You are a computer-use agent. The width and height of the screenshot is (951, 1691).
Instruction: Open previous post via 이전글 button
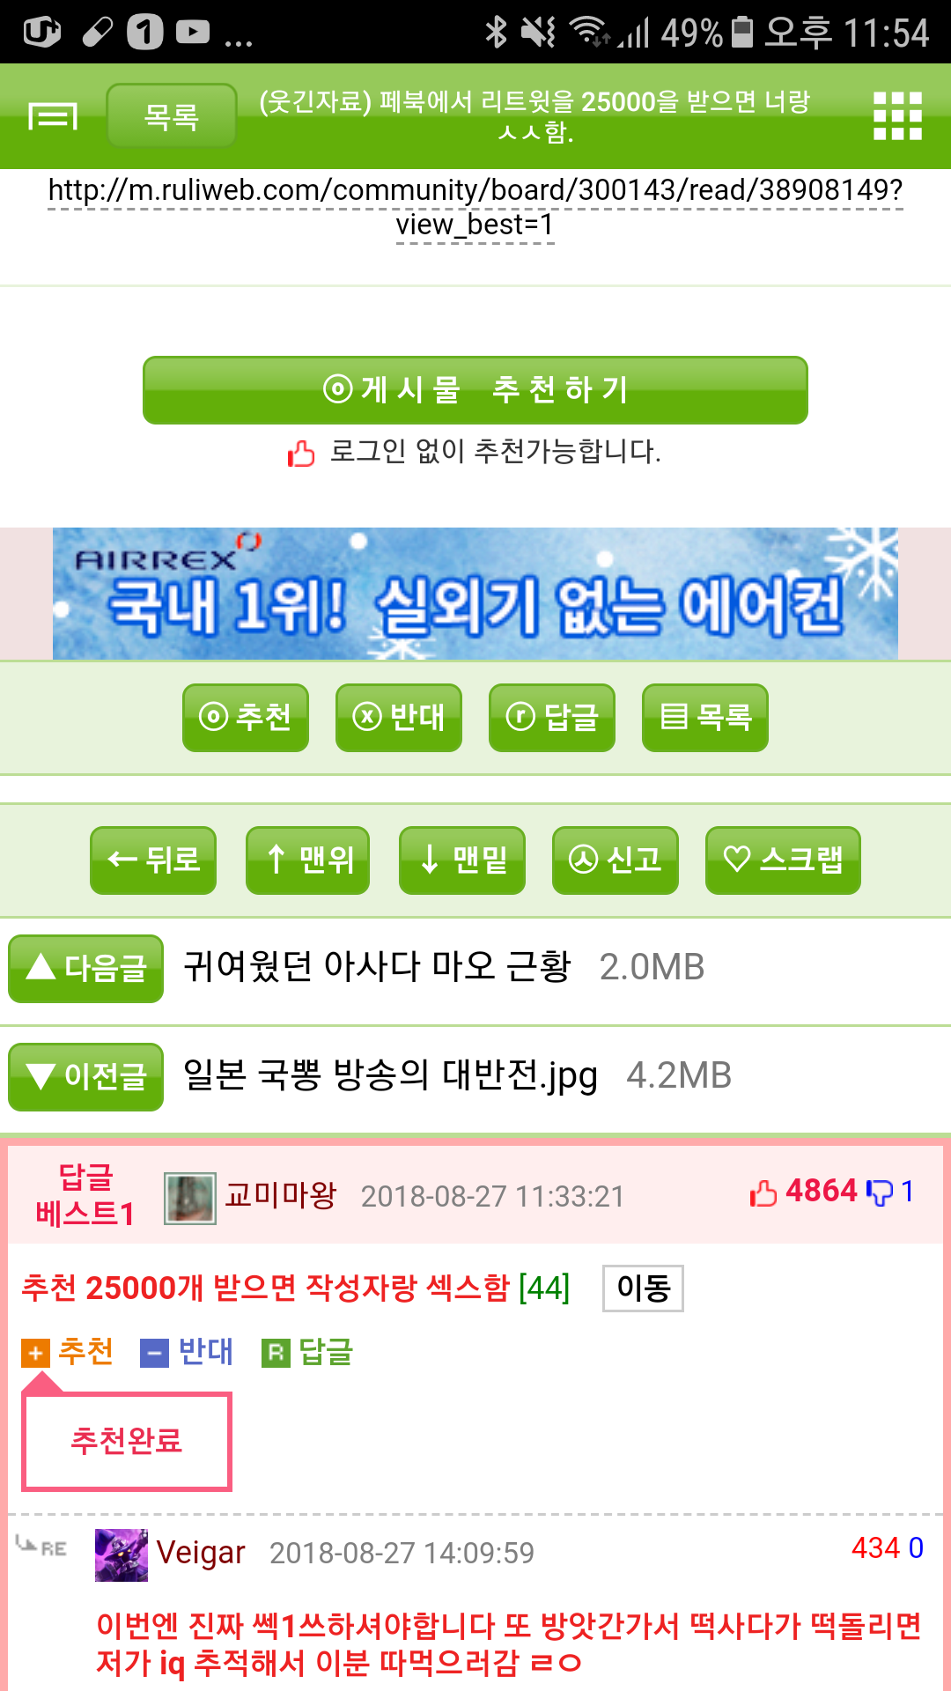click(x=86, y=1077)
